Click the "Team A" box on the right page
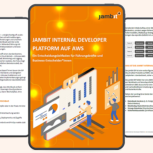 [130, 43]
